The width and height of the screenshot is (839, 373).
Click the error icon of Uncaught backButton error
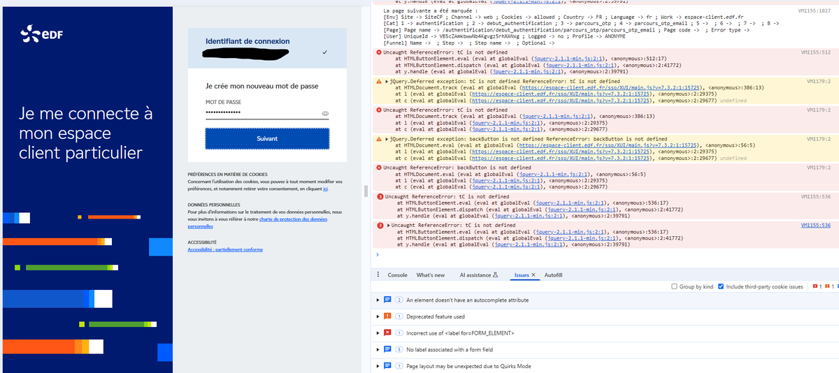(x=379, y=168)
